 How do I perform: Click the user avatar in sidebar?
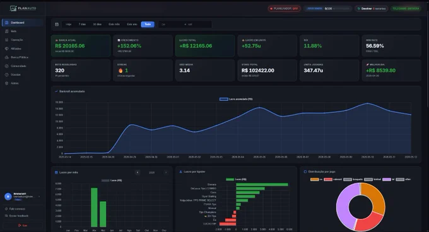pyautogui.click(x=8, y=196)
